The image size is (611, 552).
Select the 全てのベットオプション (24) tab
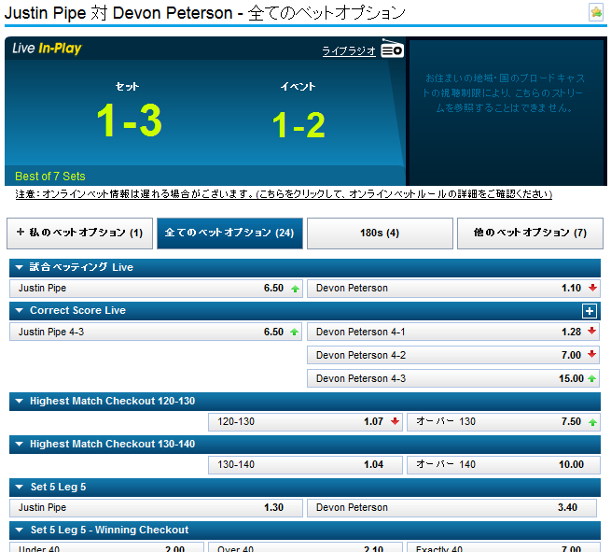pyautogui.click(x=229, y=233)
